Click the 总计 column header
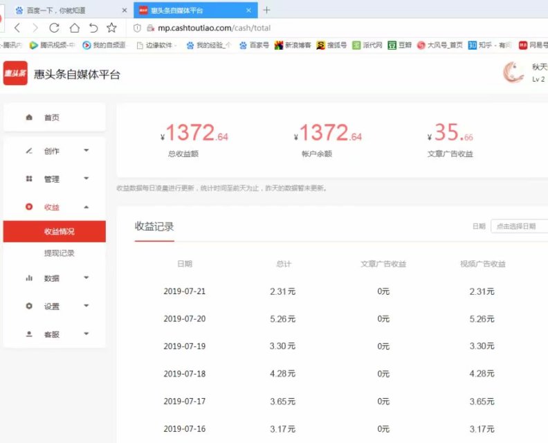 pyautogui.click(x=284, y=264)
